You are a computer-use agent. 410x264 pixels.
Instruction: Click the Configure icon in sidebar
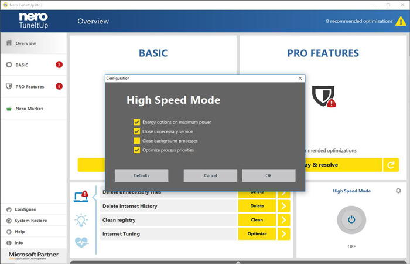9,209
